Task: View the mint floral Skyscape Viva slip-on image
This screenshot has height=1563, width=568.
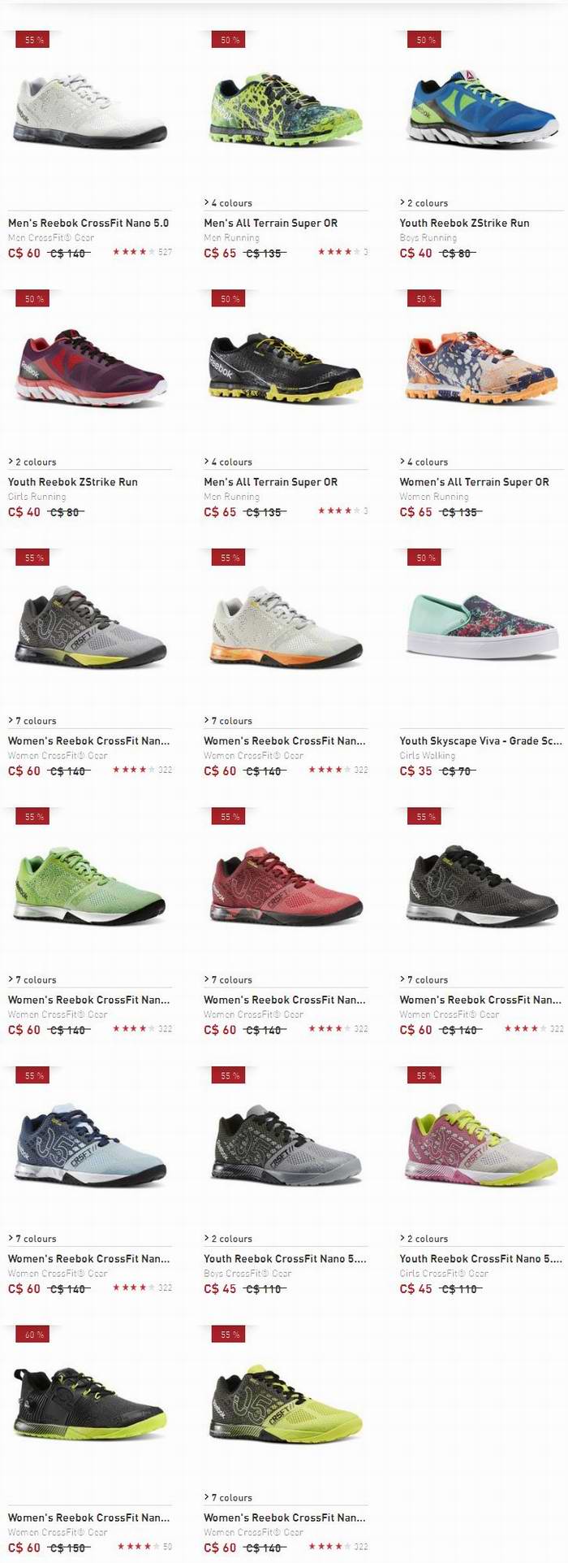Action: pos(481,626)
